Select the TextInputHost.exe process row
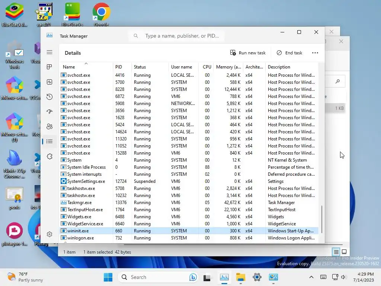The image size is (381, 286). point(189,209)
